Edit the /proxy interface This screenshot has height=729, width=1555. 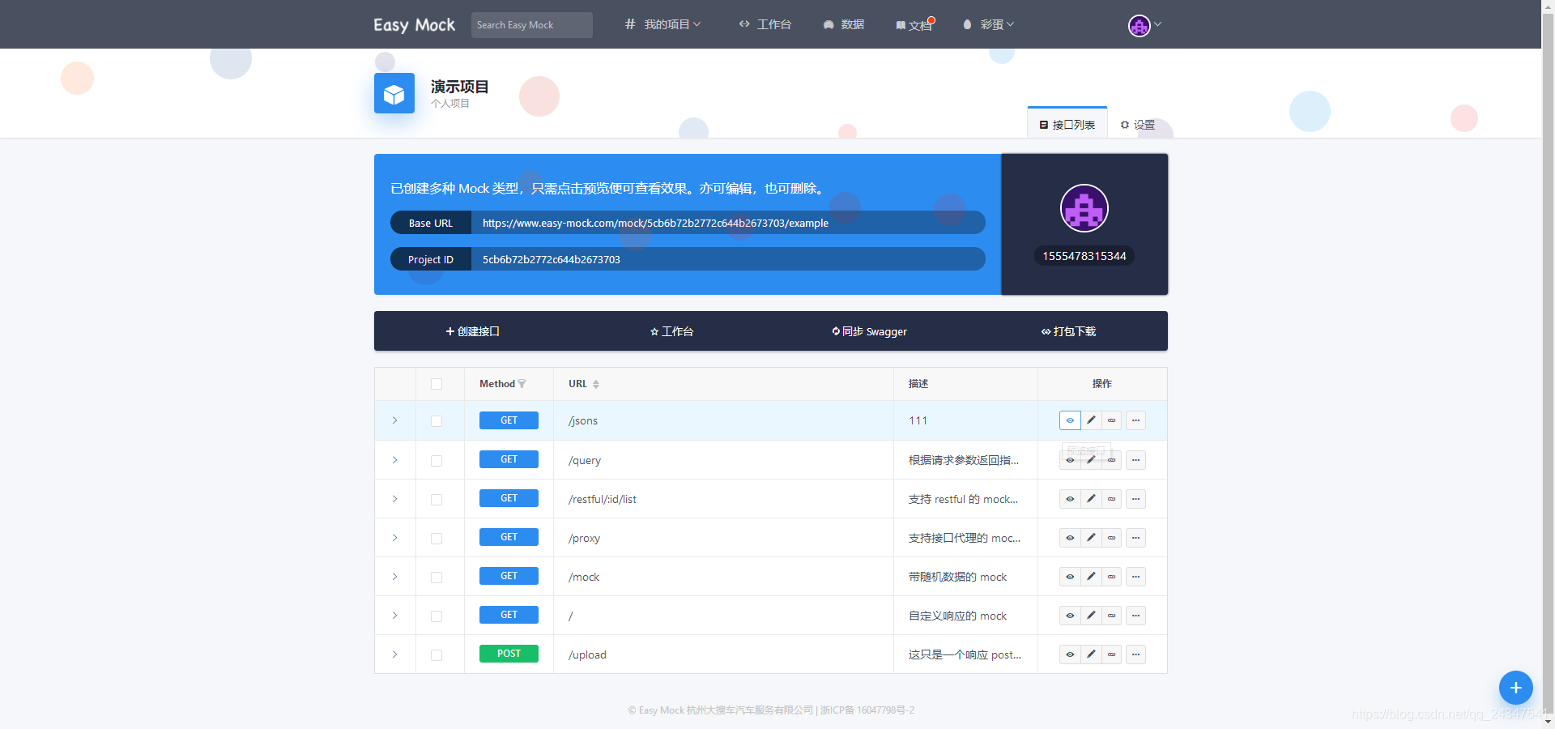click(x=1091, y=538)
